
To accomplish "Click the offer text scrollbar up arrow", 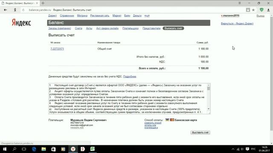I will (209, 85).
